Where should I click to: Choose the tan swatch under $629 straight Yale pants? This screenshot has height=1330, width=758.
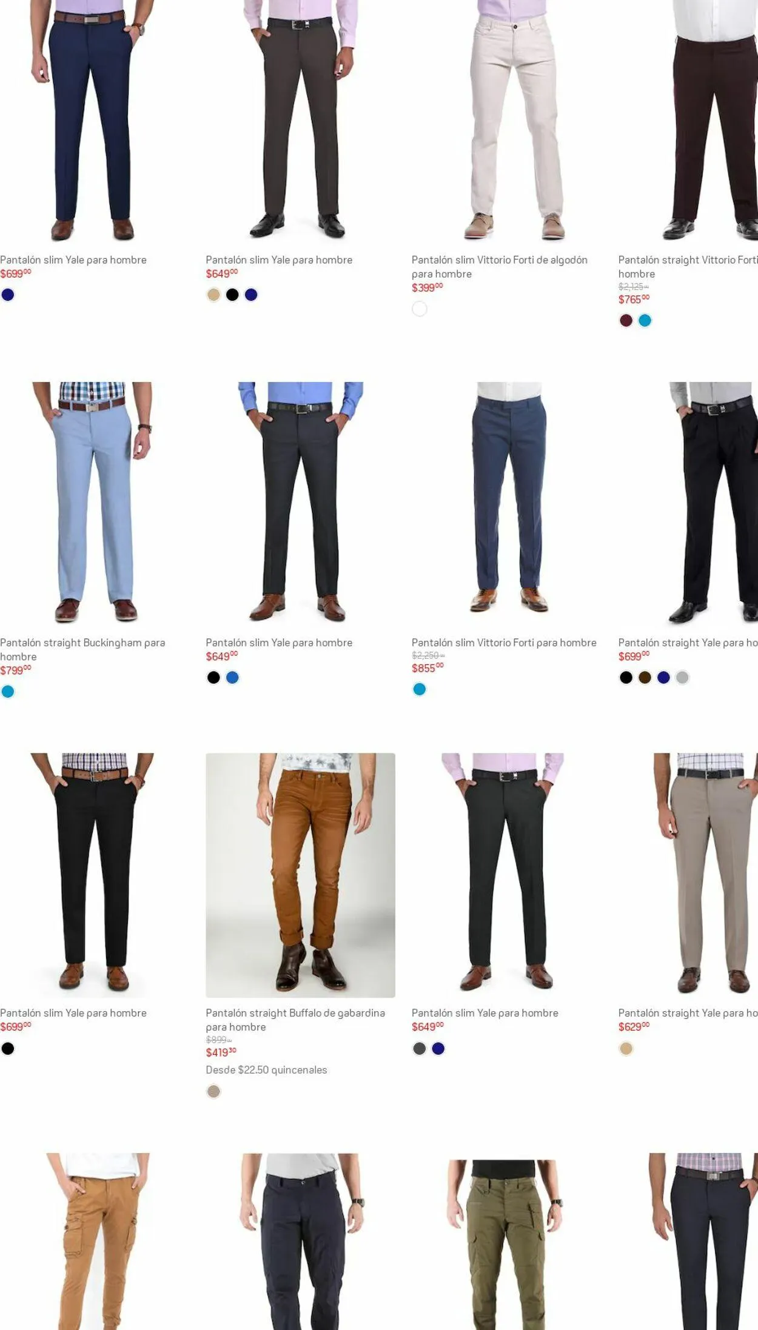(x=626, y=1048)
